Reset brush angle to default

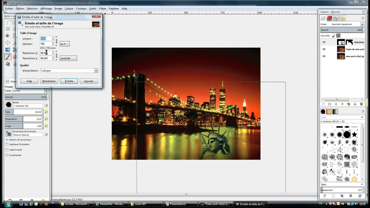[x=46, y=126]
